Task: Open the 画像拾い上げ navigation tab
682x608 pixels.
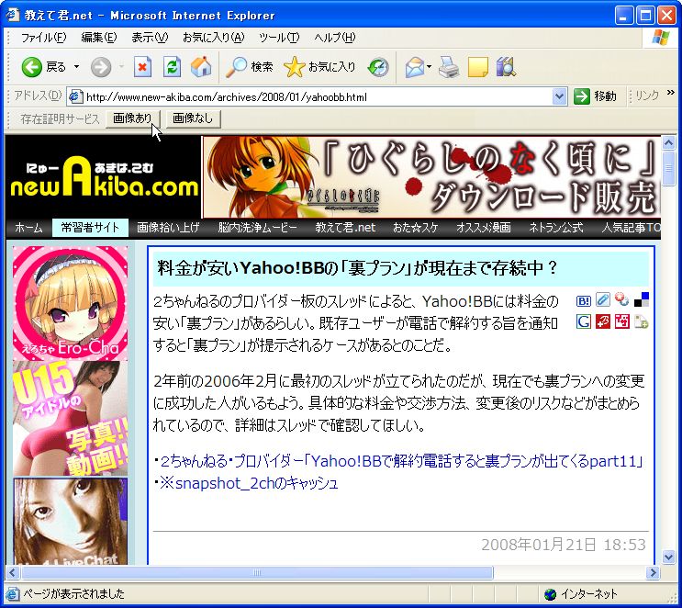Action: pyautogui.click(x=168, y=228)
